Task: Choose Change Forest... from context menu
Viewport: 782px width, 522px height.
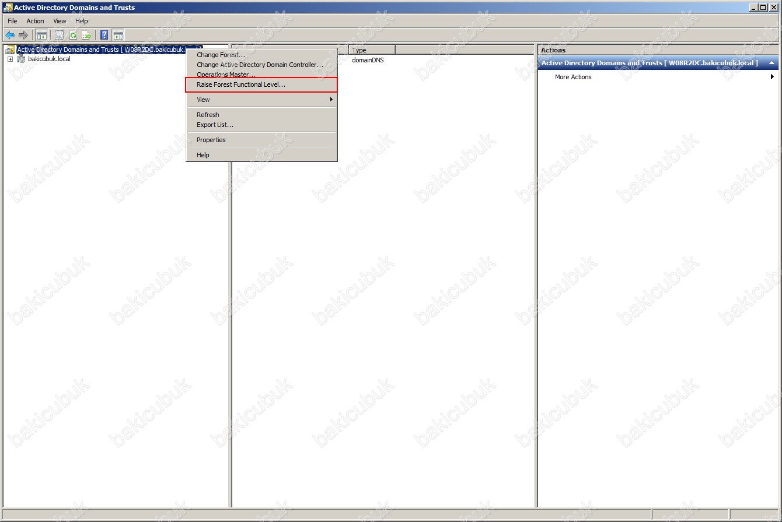Action: tap(261, 55)
